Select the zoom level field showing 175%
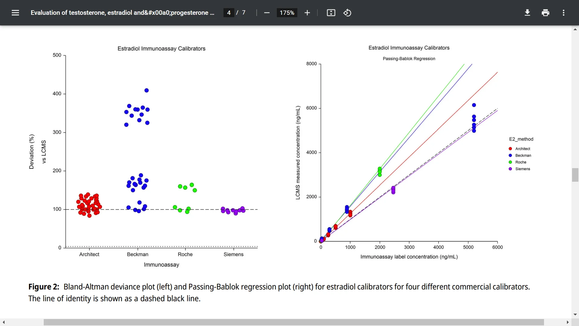Viewport: 579px width, 326px height. [x=287, y=13]
